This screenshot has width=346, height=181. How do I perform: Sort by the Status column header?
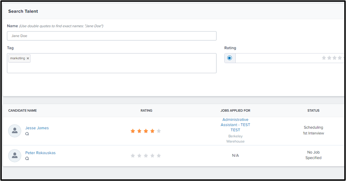(x=313, y=111)
